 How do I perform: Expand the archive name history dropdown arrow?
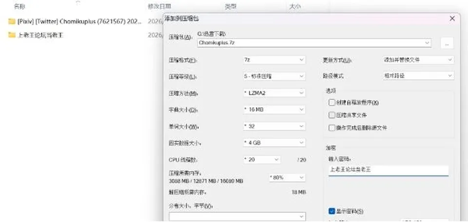pos(427,43)
